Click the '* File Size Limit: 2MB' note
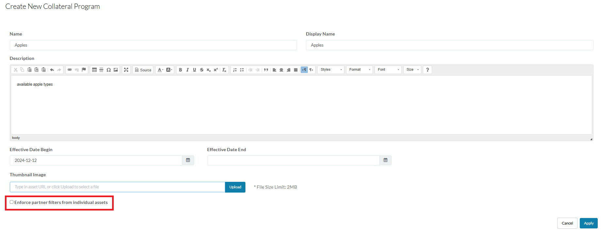The width and height of the screenshot is (601, 232). 275,187
